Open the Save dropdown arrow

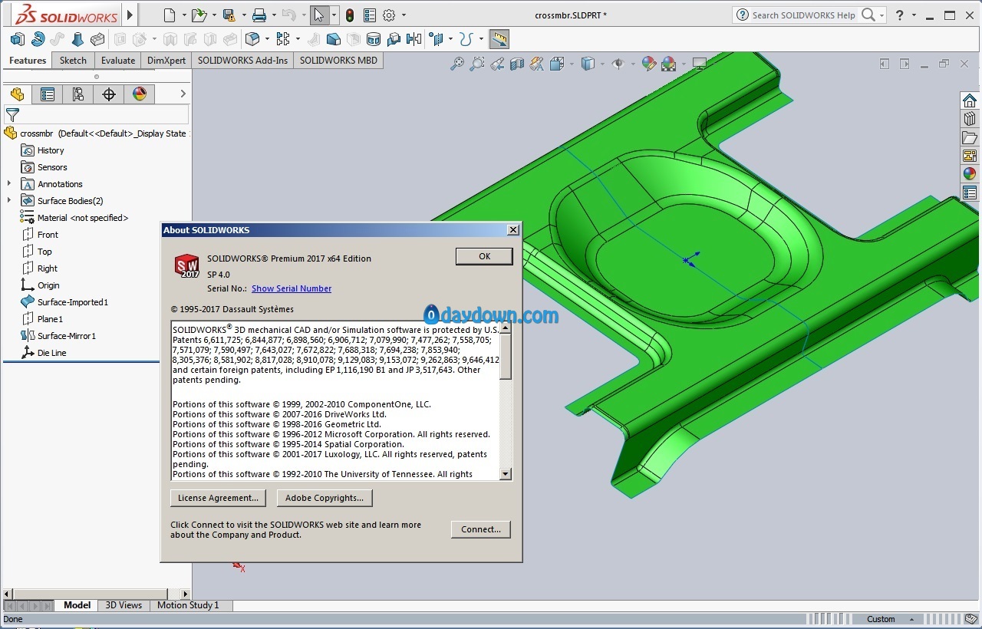pyautogui.click(x=243, y=15)
